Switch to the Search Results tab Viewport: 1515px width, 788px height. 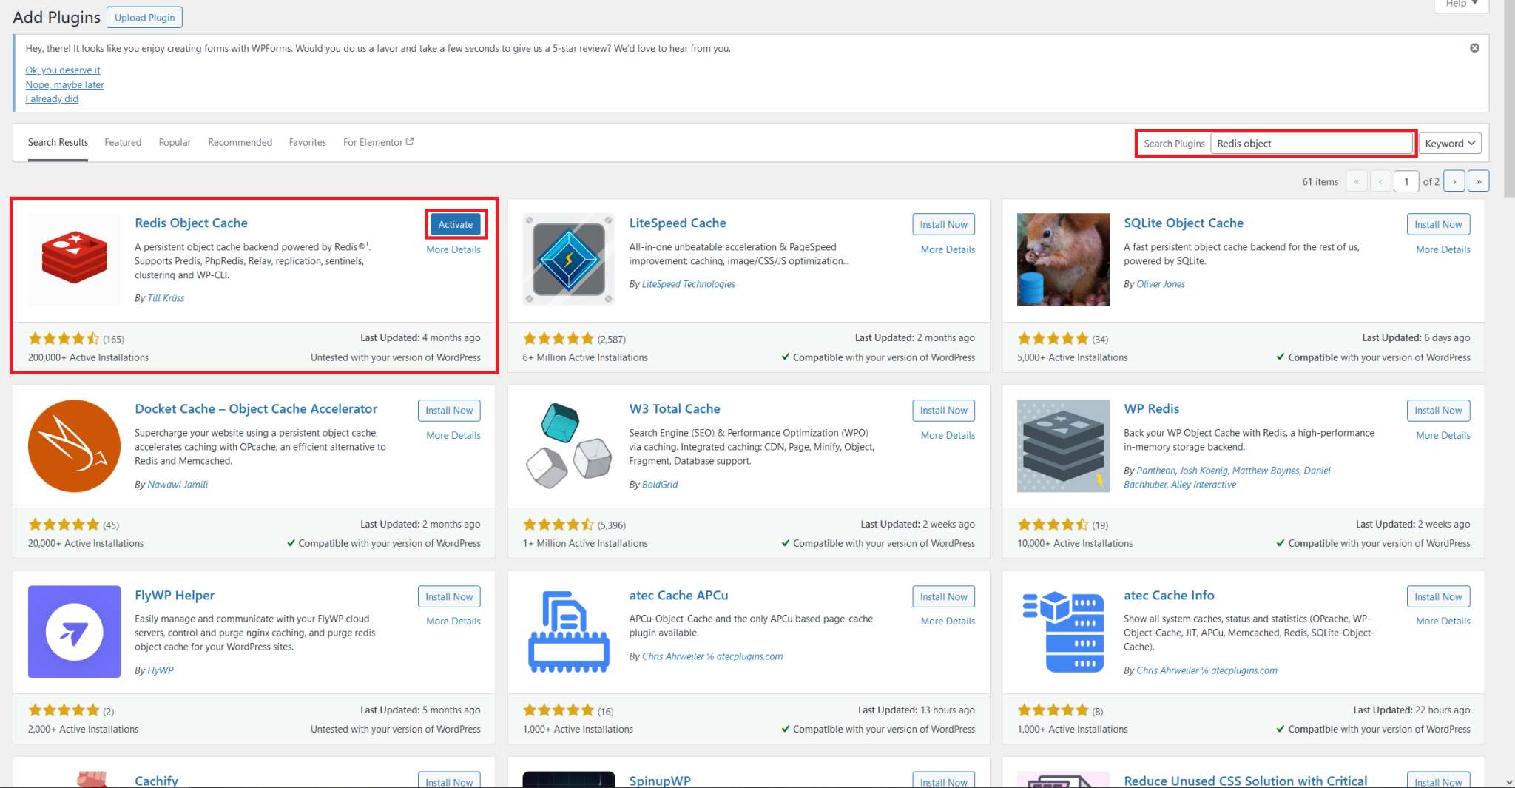[x=58, y=142]
